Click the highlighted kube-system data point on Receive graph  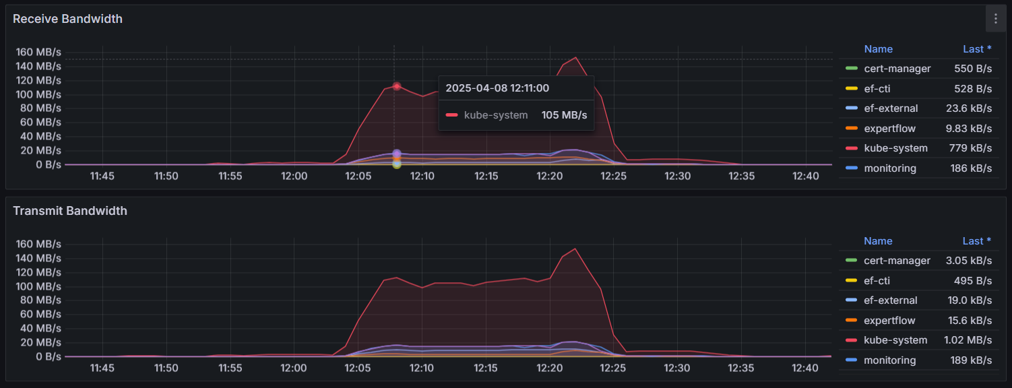point(397,86)
